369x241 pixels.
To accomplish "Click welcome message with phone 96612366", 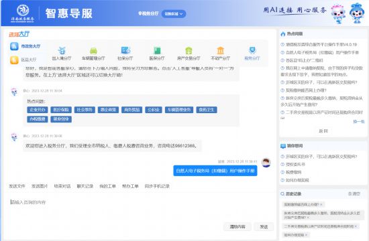I will 112,146.
